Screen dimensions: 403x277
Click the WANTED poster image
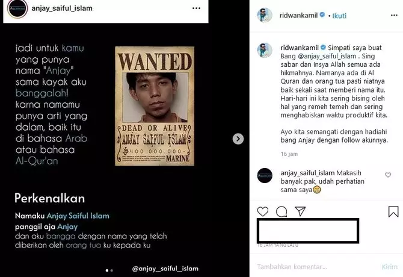coord(155,106)
